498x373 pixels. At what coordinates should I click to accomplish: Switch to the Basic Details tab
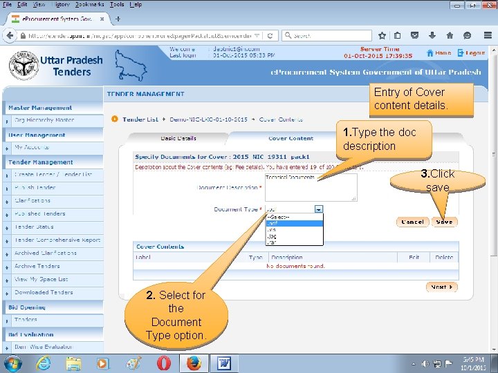point(178,138)
